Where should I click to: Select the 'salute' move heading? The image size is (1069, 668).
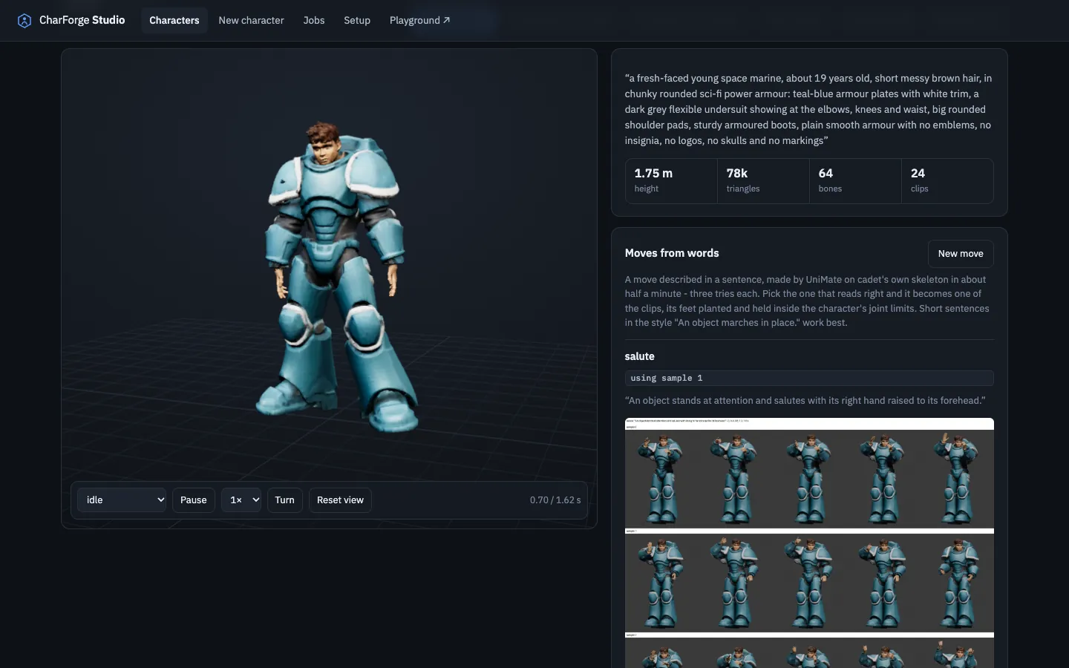[640, 356]
